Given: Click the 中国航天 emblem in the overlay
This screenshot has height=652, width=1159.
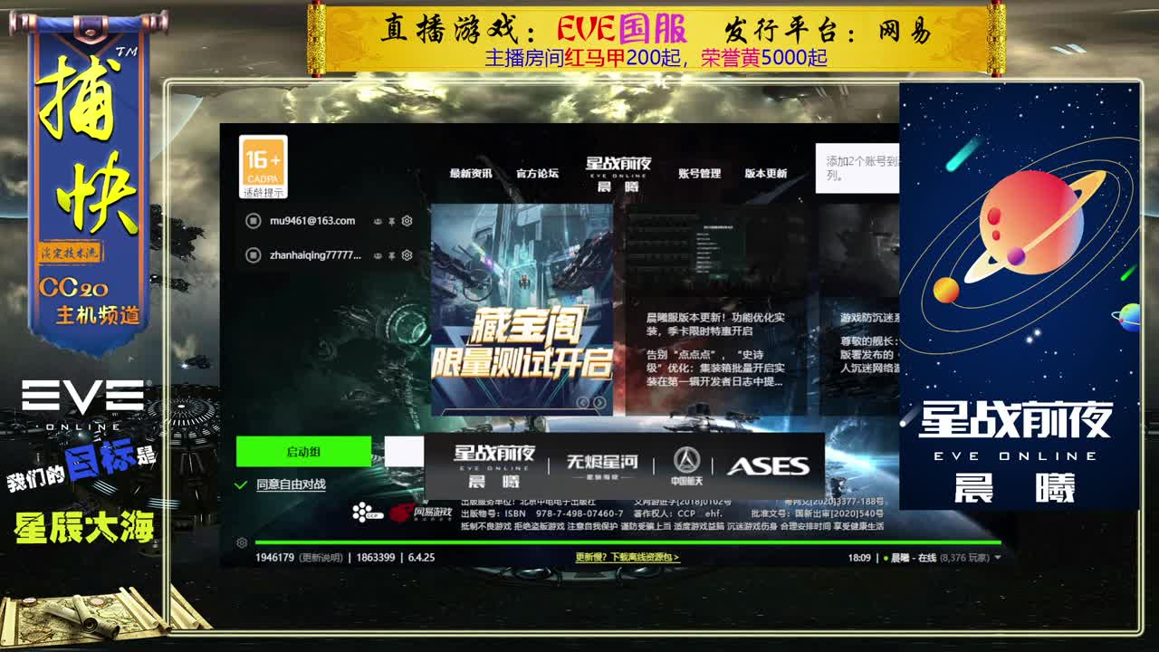Looking at the screenshot, I should (x=686, y=465).
